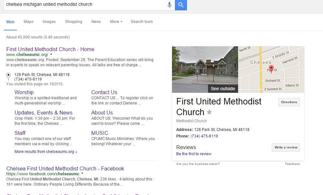Open Chelsea First United Methodist Church Facebook result
Screen dimensions: 323x195
coord(65,169)
